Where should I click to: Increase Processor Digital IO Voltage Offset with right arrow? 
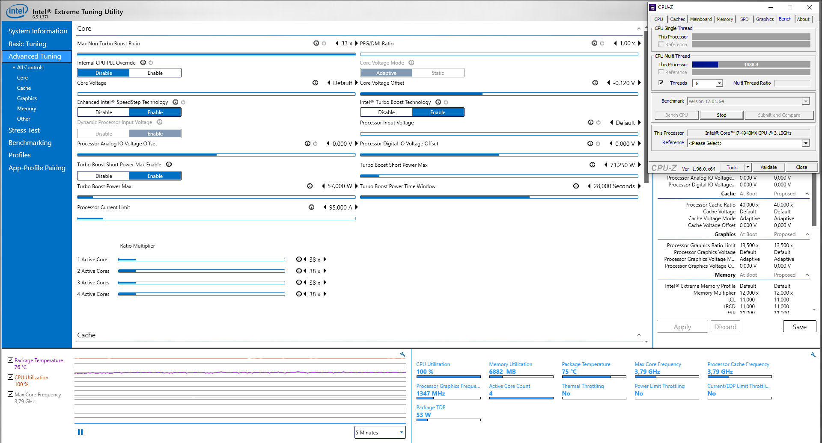[x=640, y=144]
